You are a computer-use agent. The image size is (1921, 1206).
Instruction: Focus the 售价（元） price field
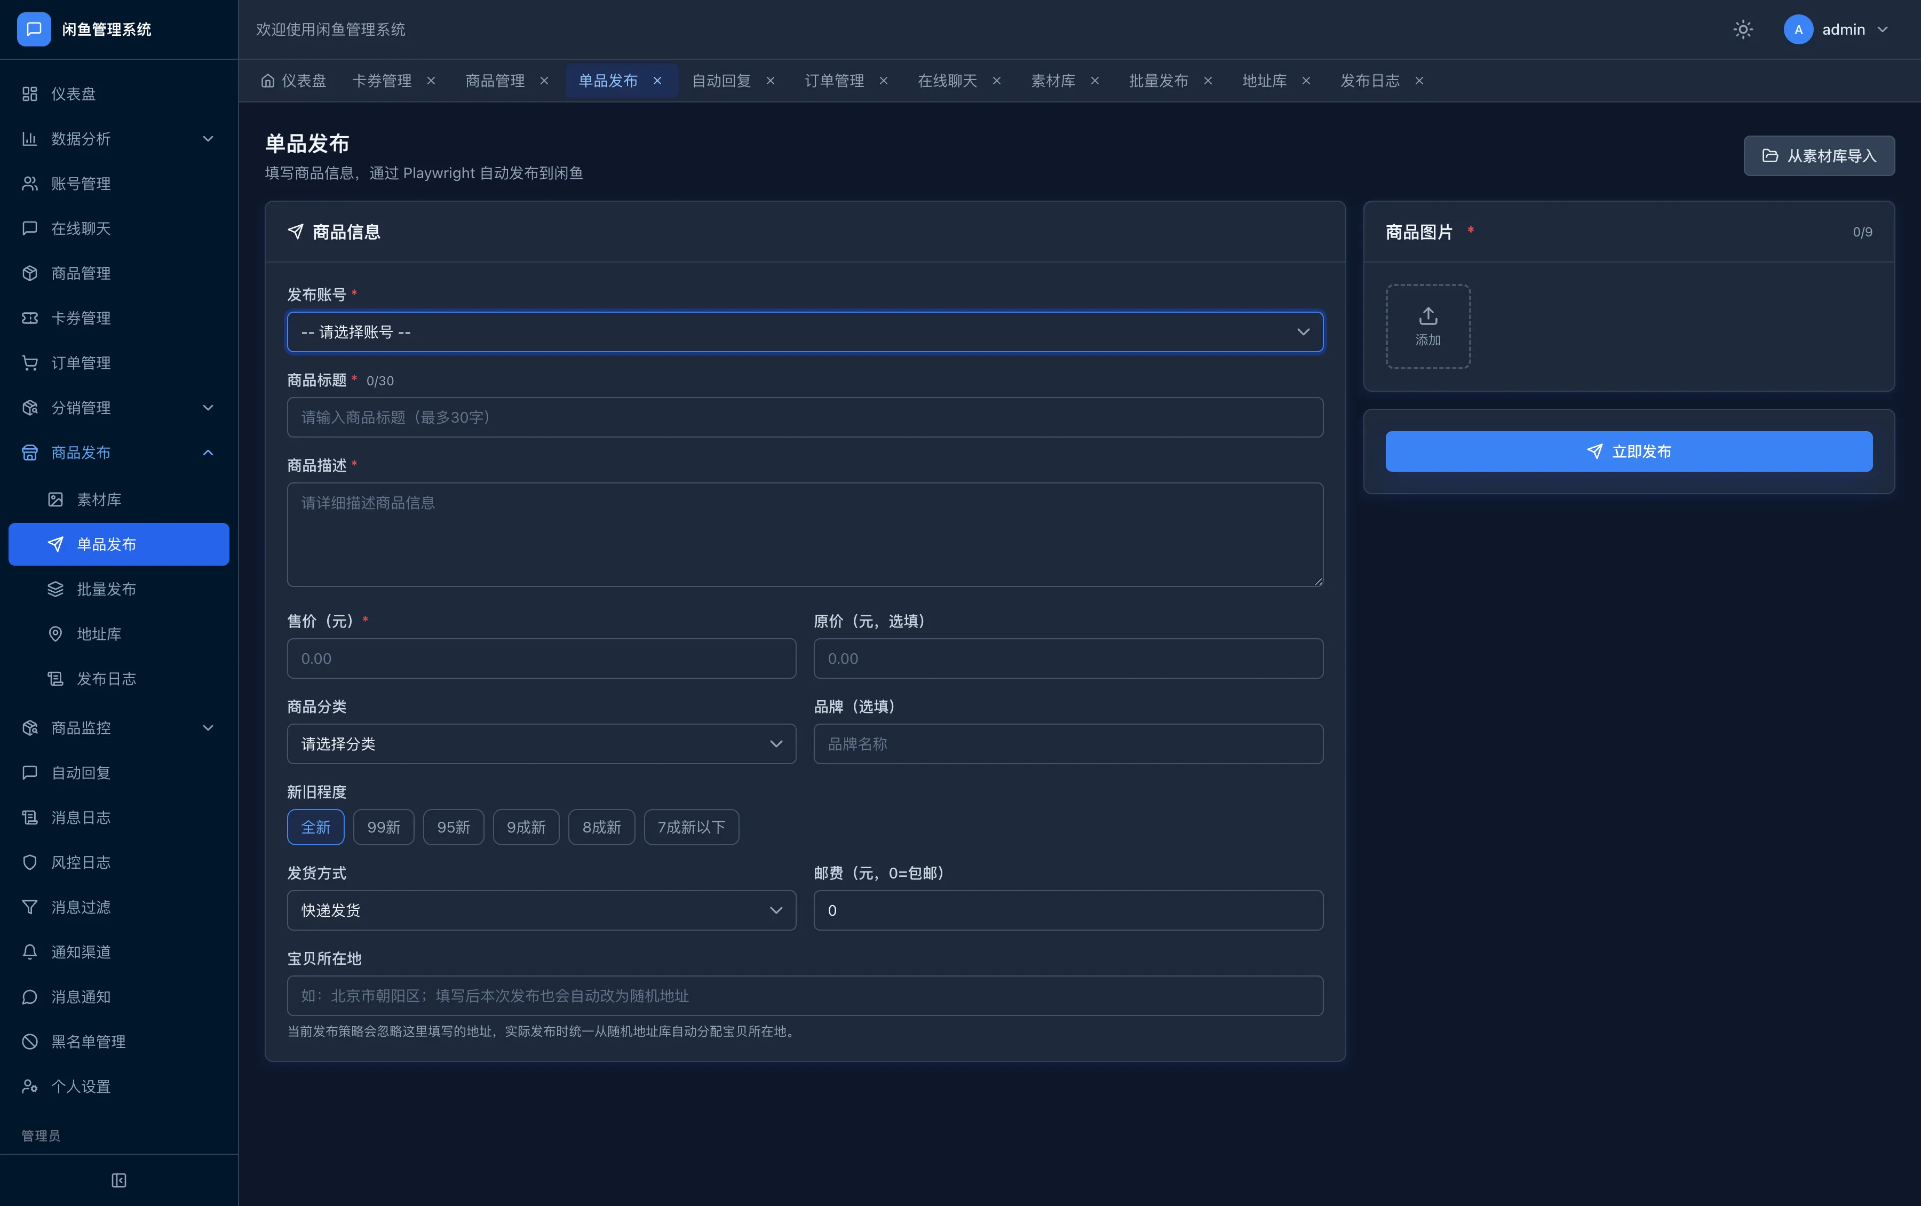[542, 658]
